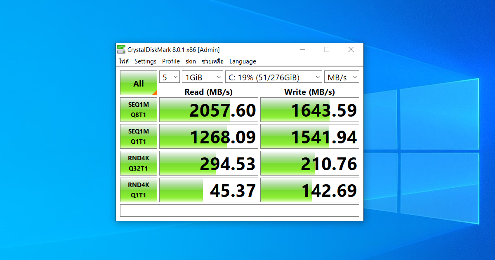Click the 45.37 read result
This screenshot has height=260, width=495.
[209, 190]
